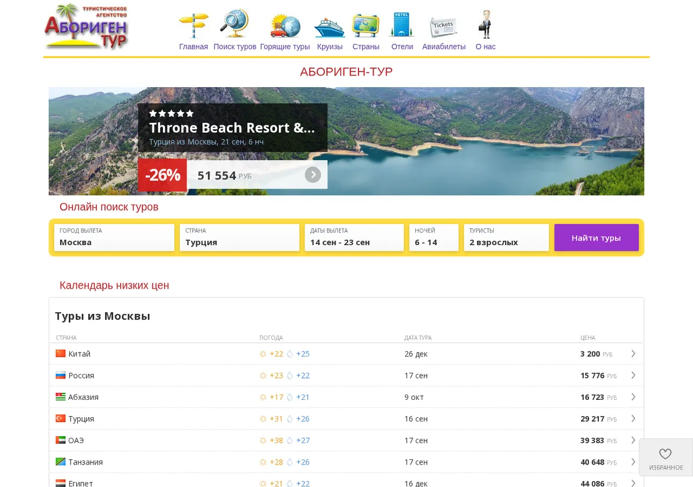
Task: Click the Даты вылета field
Action: click(x=355, y=237)
